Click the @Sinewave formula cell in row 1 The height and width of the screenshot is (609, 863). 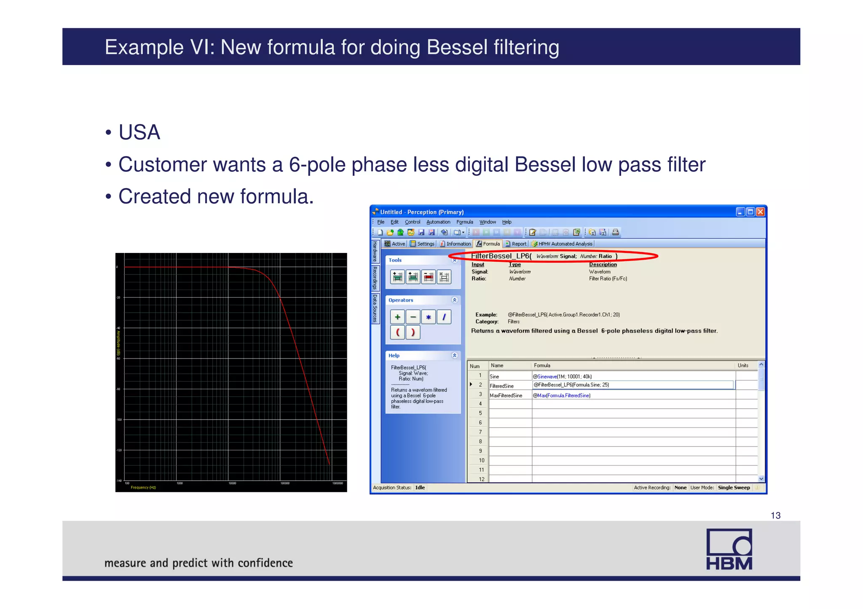click(634, 376)
